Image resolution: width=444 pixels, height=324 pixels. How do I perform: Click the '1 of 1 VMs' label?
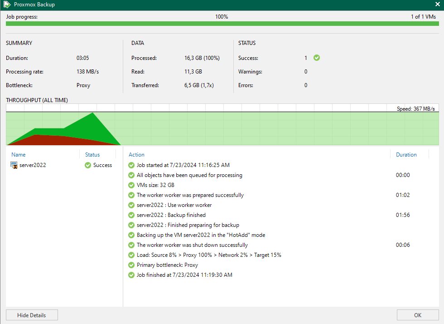423,17
